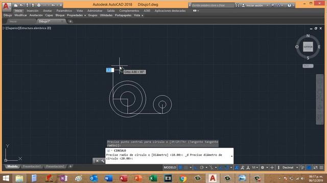327x183 pixels.
Task: Open the status bar customization hamburger menu
Action: (x=321, y=167)
